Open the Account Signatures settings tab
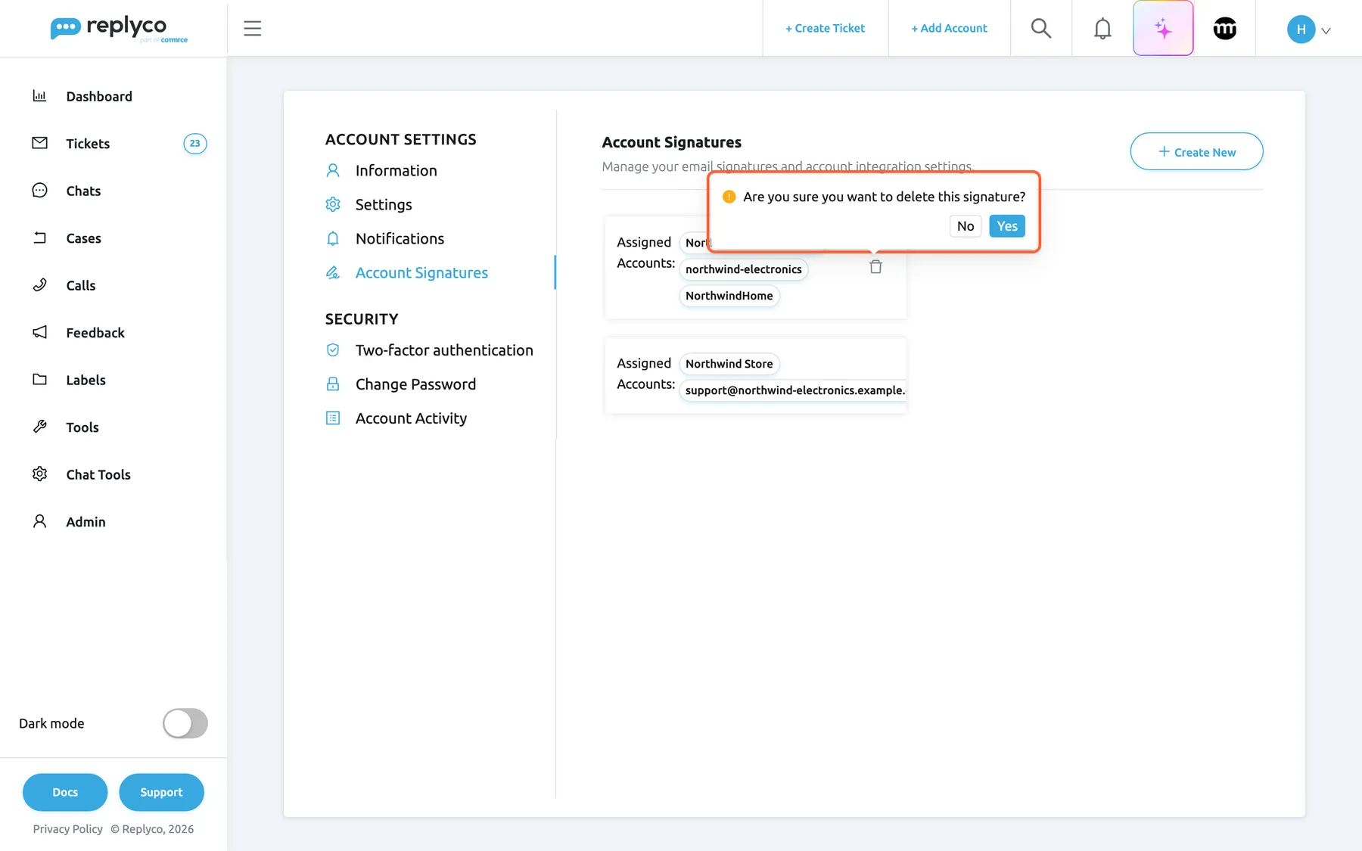Screen dimensions: 1362x851 (x=421, y=272)
